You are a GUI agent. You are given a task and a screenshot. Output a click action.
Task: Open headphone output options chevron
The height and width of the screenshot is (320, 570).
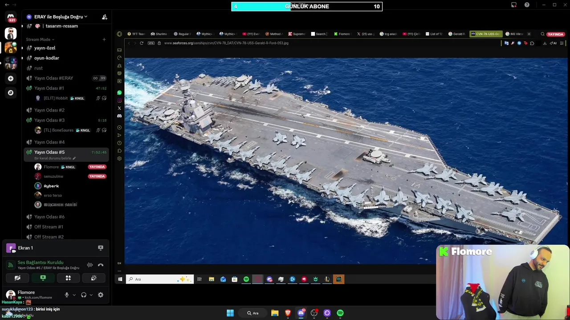[x=91, y=295]
